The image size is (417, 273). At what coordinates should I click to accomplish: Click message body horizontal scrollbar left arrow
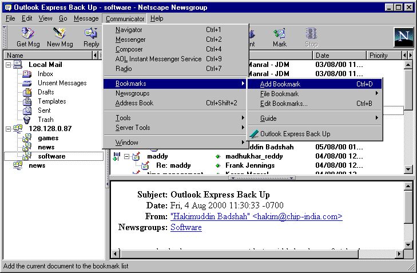point(115,254)
